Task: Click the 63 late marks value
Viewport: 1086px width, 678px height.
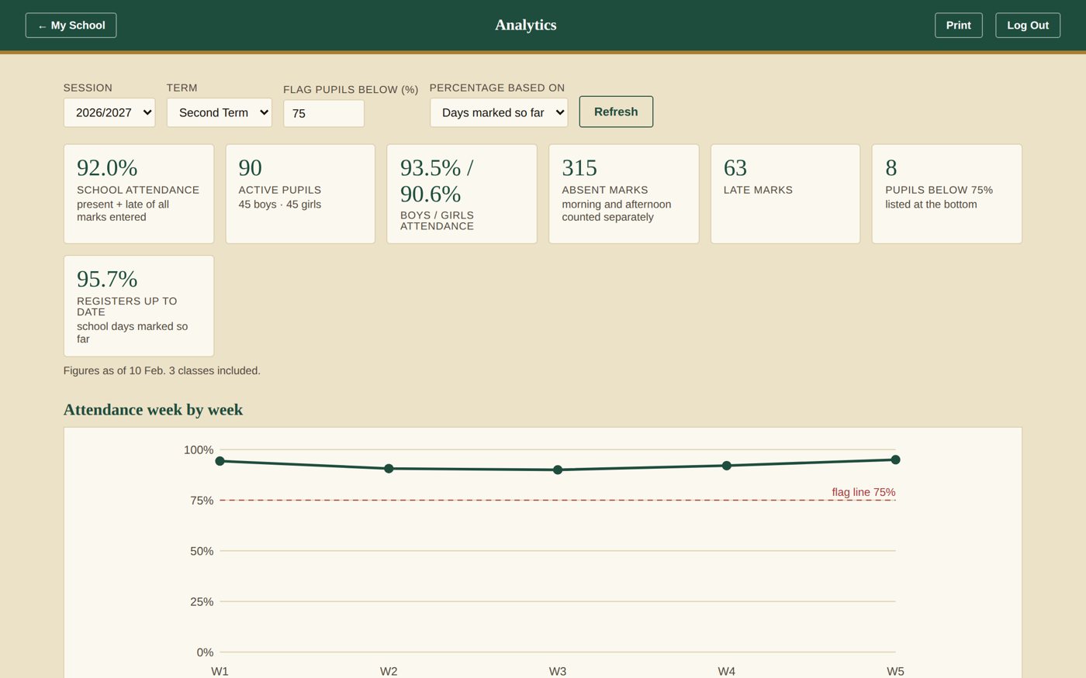Action: [735, 167]
